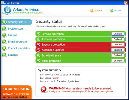Click the E-mail protection envelope icon
The height and width of the screenshot is (100, 129).
coord(4,41)
